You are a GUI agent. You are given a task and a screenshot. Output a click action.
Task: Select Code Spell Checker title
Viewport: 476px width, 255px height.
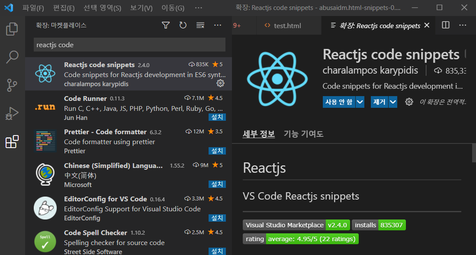96,233
